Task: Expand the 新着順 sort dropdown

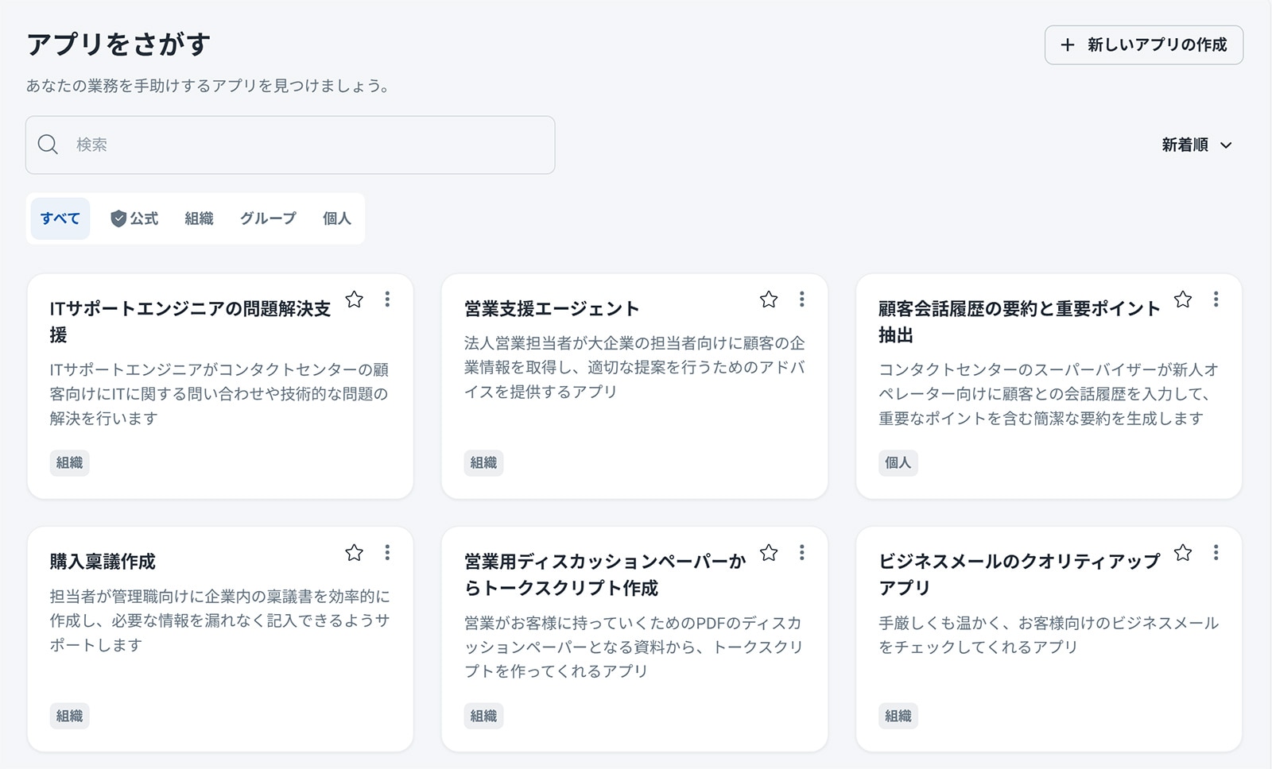Action: (1196, 145)
